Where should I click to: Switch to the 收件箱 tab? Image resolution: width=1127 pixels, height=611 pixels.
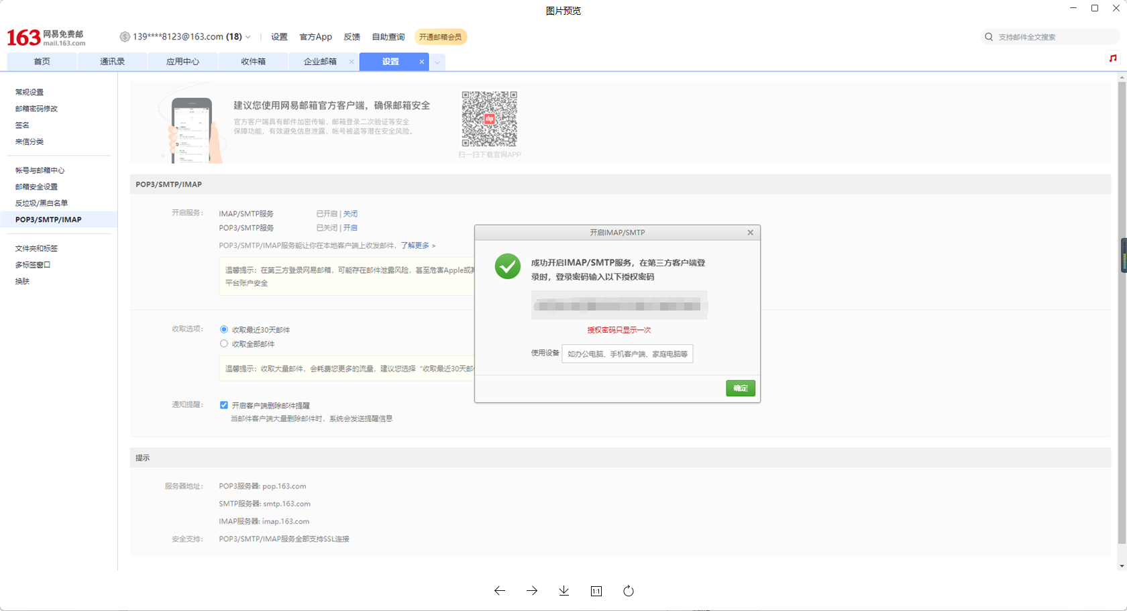pos(253,62)
